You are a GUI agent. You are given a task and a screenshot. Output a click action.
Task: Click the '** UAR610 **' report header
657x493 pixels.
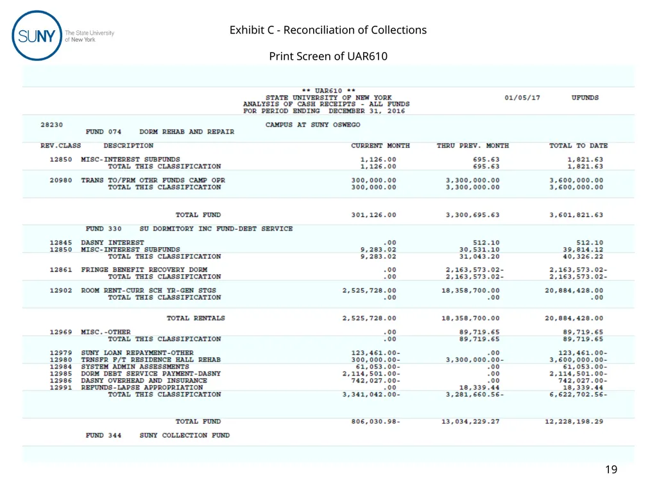coord(328,91)
